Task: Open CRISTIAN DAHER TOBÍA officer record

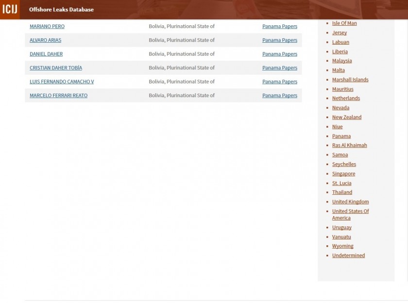Action: click(x=56, y=67)
